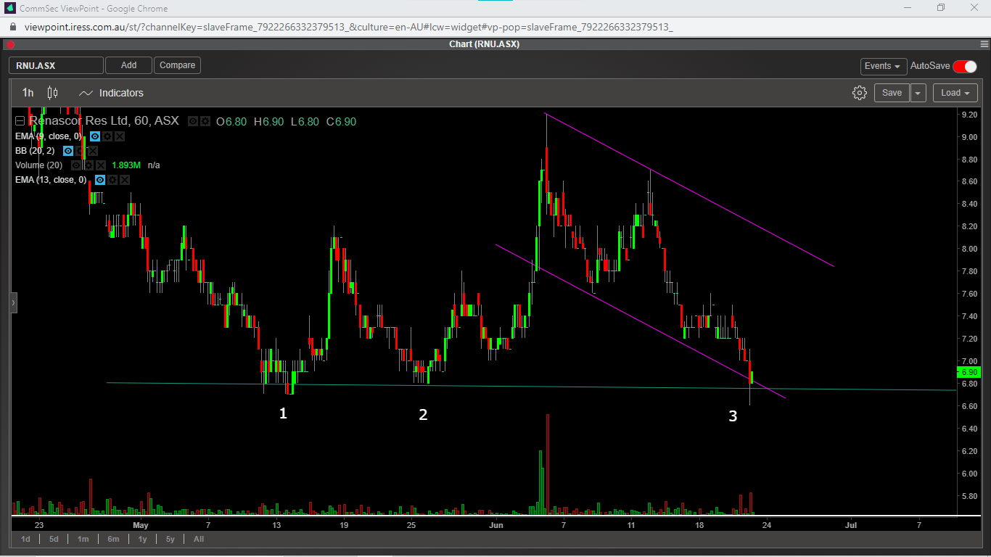Open the Load dropdown
Screen dimensions: 991x557
pos(955,93)
